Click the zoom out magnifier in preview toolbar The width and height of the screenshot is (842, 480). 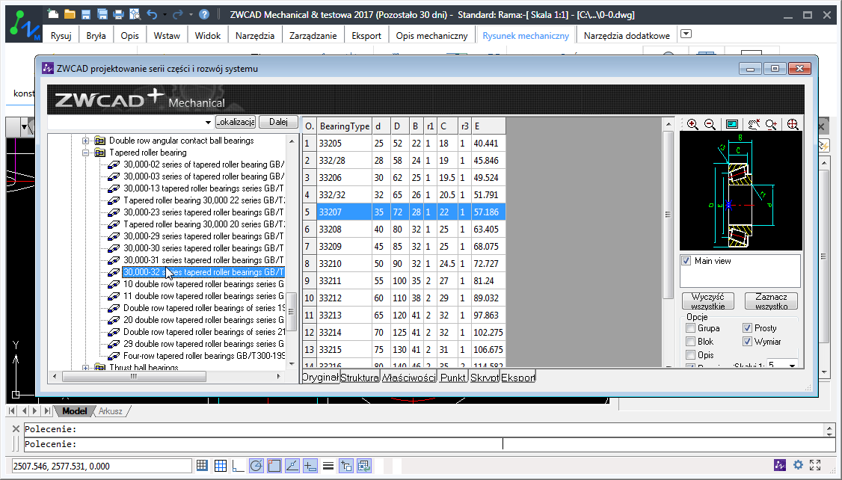[710, 124]
